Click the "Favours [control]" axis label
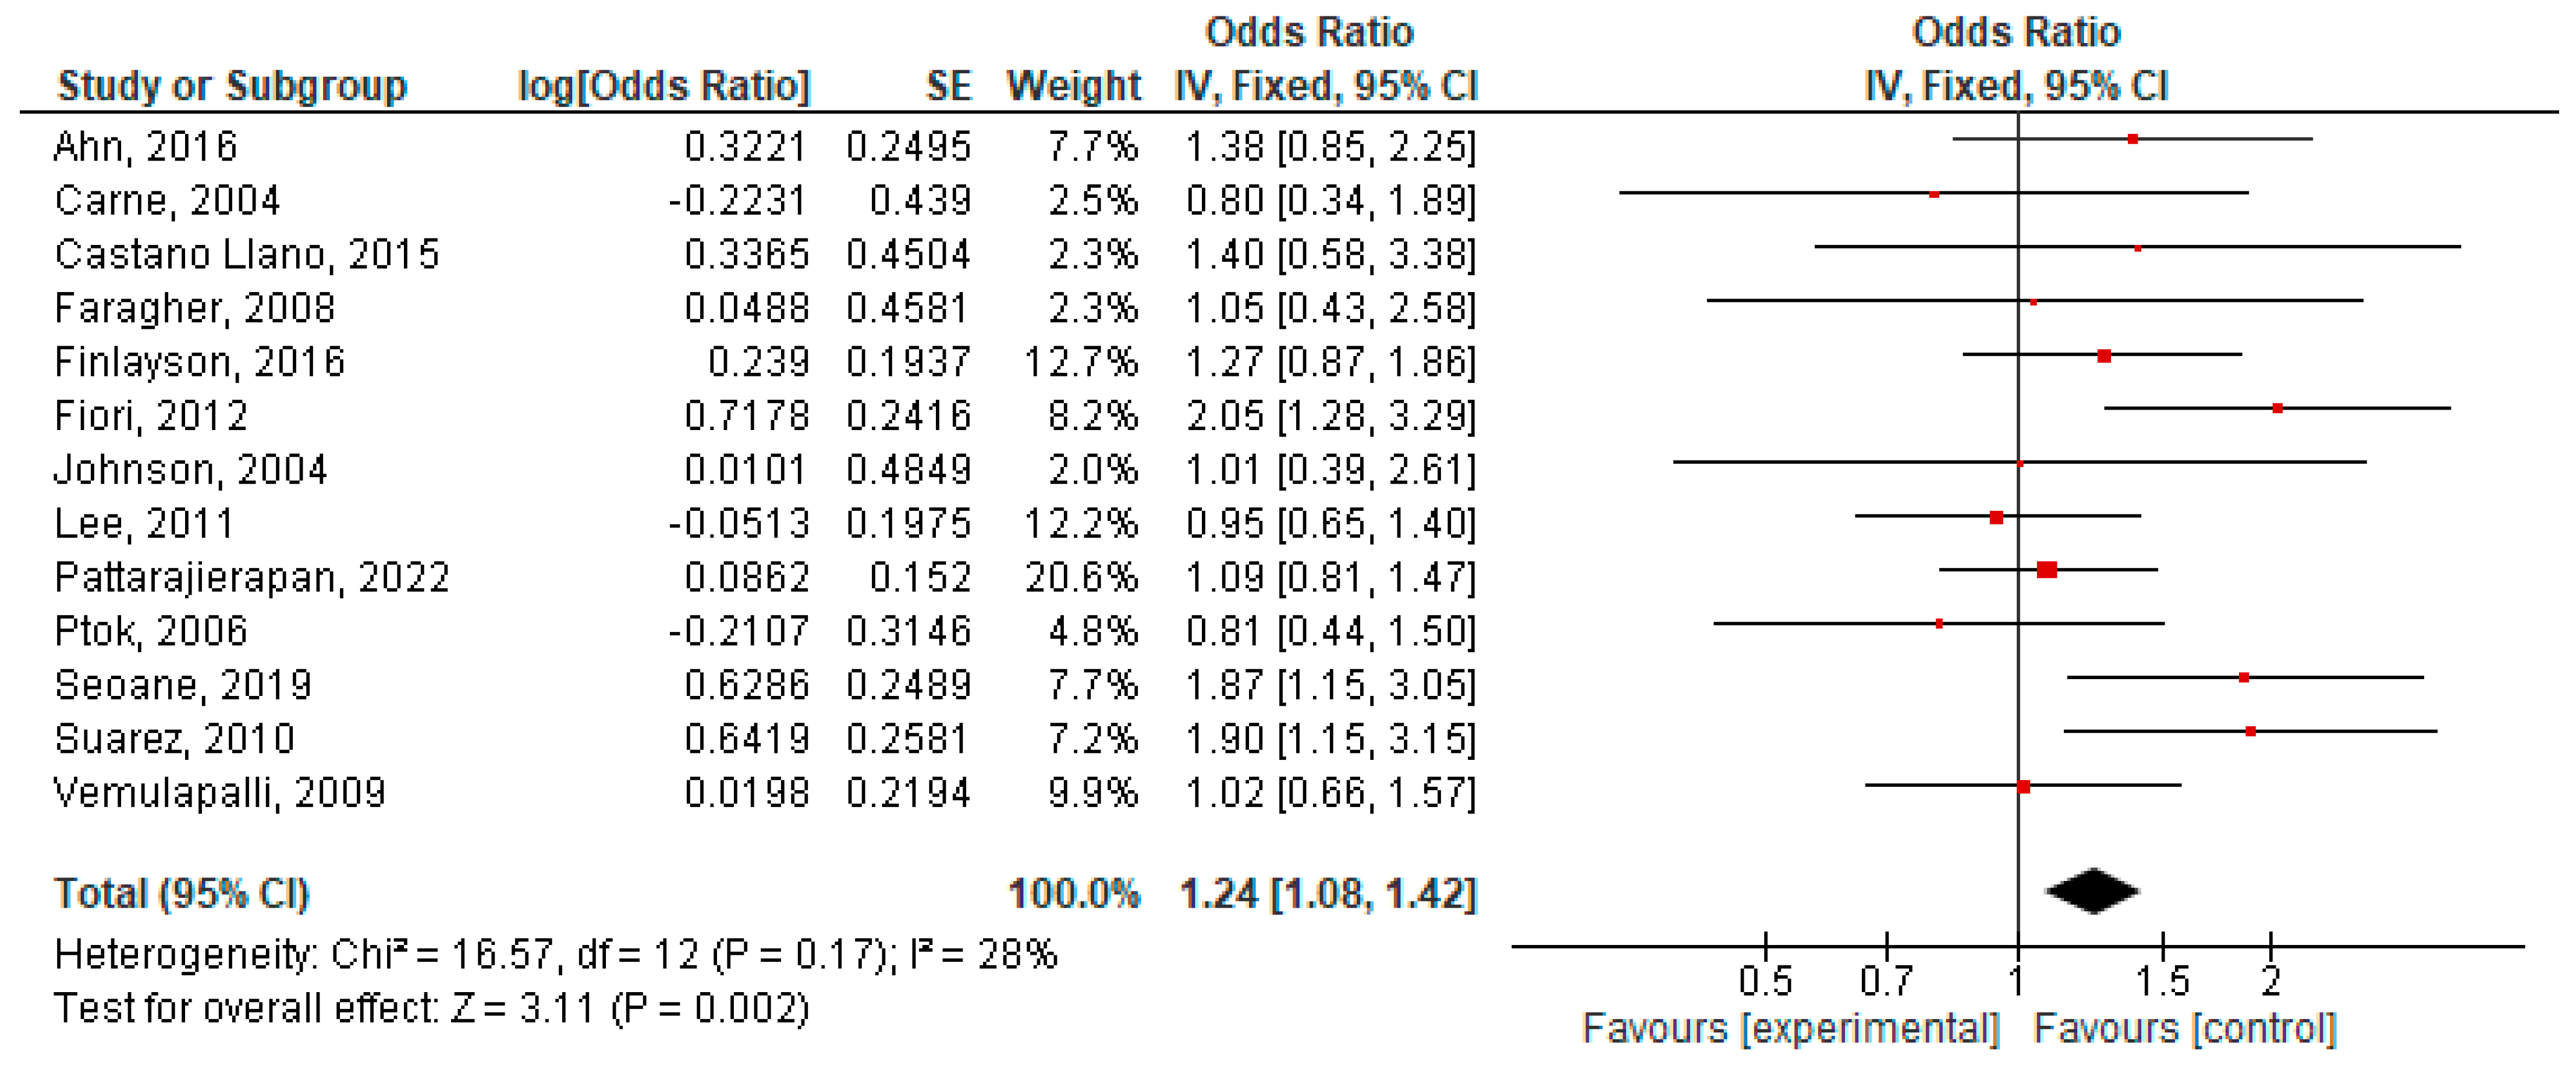Viewport: 2576px width, 1073px height. coord(2185,1029)
